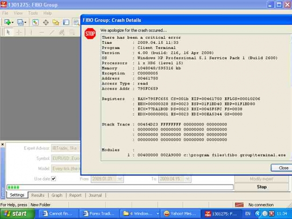Screen dimensions: 292x219
Task: Click the 'We apologize for the crash' message
Action: point(134,30)
